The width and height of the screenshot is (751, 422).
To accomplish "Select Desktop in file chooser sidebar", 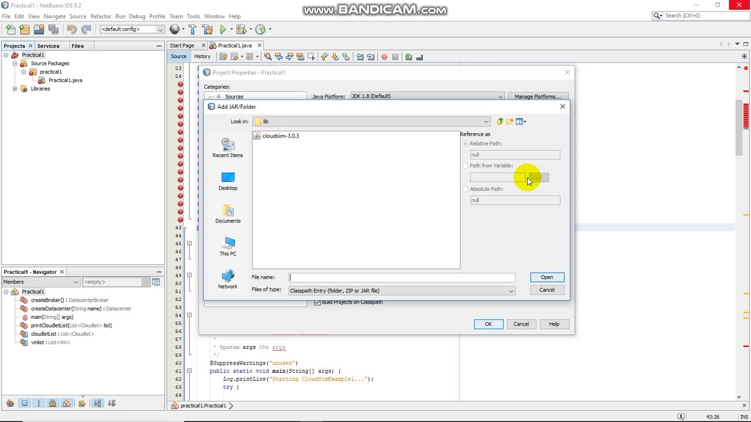I will (228, 181).
